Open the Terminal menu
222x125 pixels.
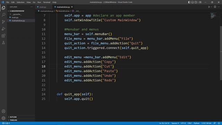click(47, 2)
